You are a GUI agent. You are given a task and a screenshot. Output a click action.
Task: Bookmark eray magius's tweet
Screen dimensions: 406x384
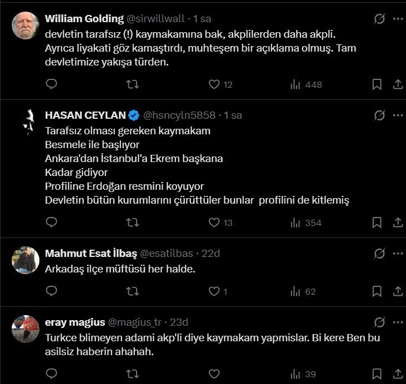[377, 375]
